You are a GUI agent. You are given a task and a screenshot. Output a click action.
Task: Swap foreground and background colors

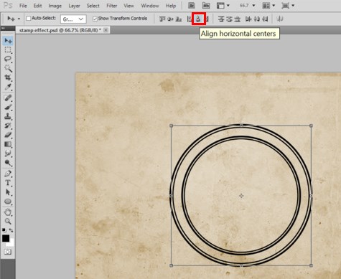click(11, 230)
